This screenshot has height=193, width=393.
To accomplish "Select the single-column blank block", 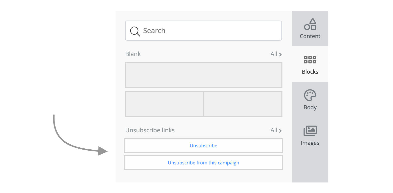I will pyautogui.click(x=204, y=75).
